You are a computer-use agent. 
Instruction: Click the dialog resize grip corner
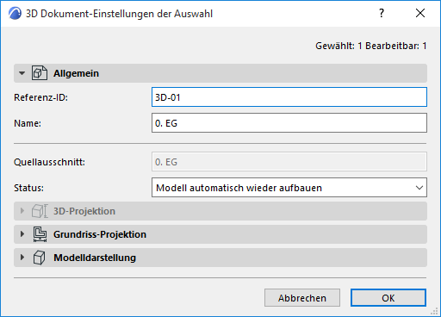click(x=434, y=311)
